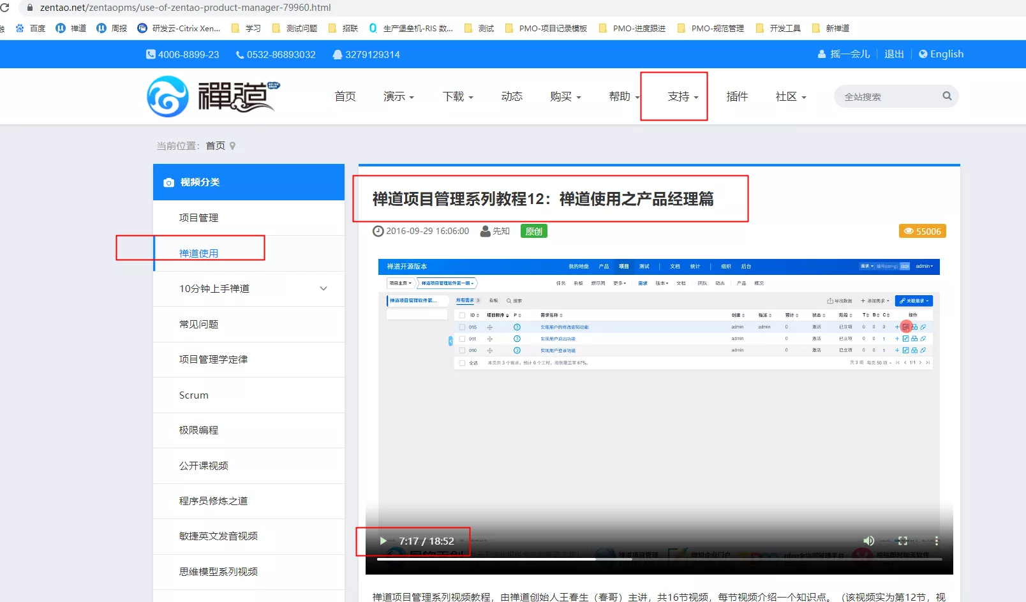Image resolution: width=1026 pixels, height=602 pixels.
Task: Open the 测试问题 bookmark folder
Action: [295, 28]
